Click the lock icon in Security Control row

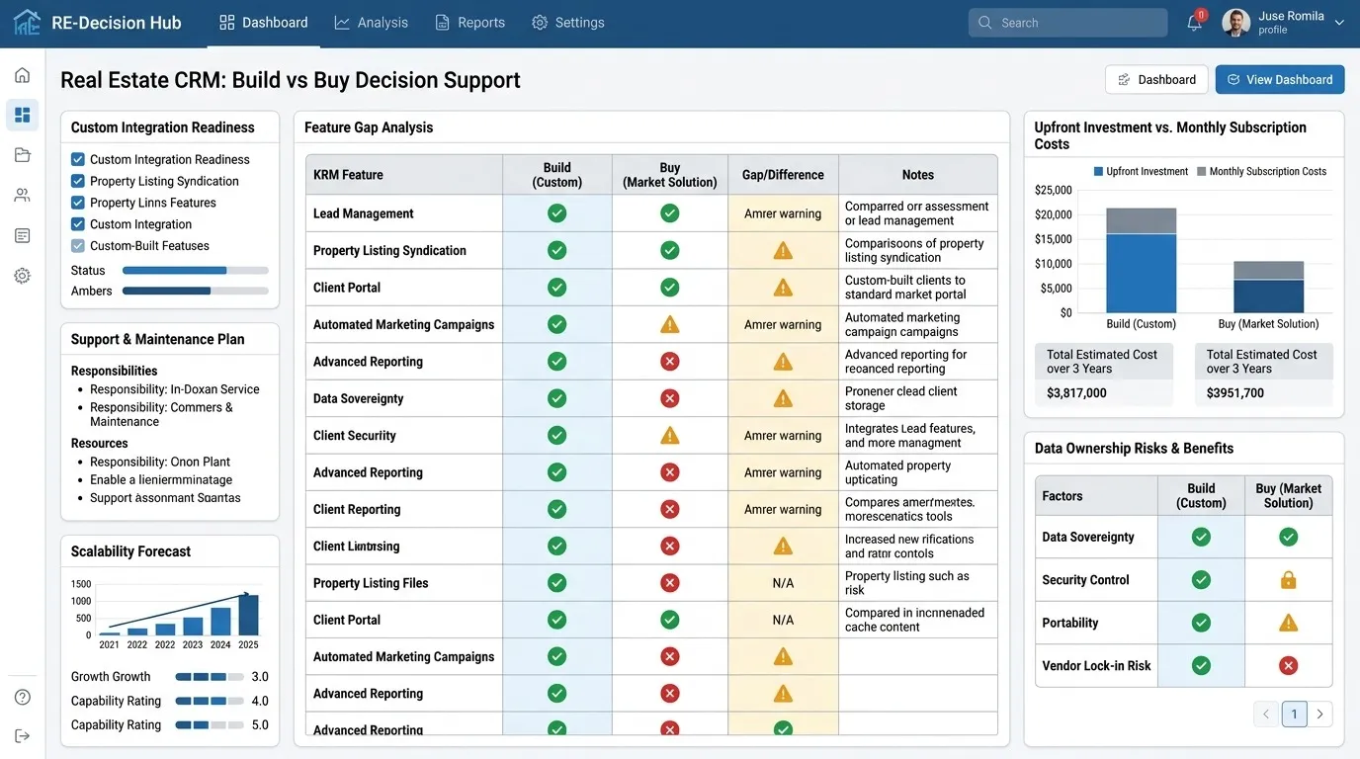point(1288,580)
